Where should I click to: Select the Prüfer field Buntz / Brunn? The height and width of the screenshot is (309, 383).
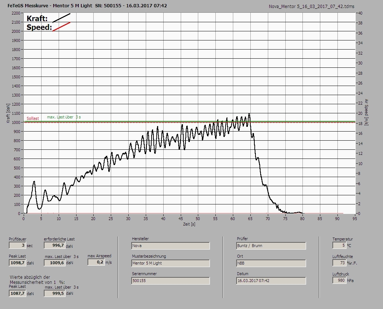tap(271, 246)
